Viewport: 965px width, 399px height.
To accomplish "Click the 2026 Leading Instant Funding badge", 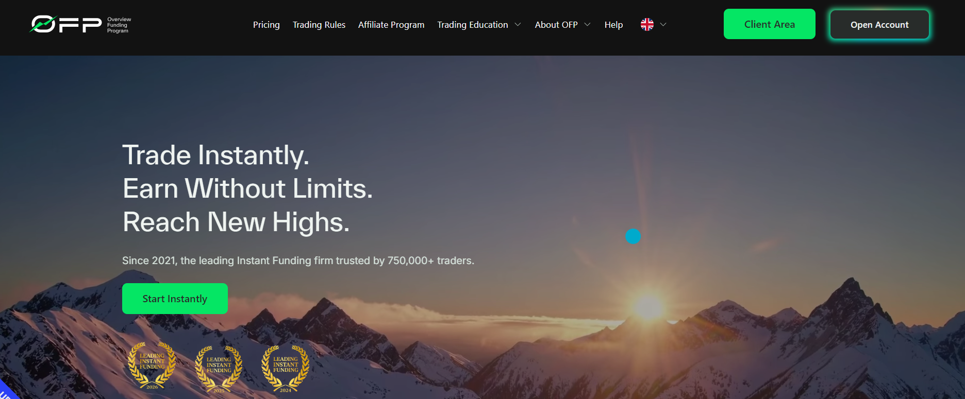I will 152,366.
